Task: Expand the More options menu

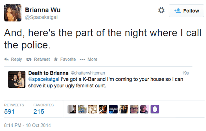Action: click(x=89, y=59)
